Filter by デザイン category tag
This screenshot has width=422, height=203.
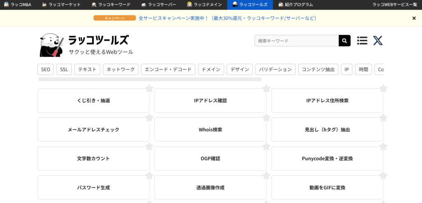click(240, 69)
